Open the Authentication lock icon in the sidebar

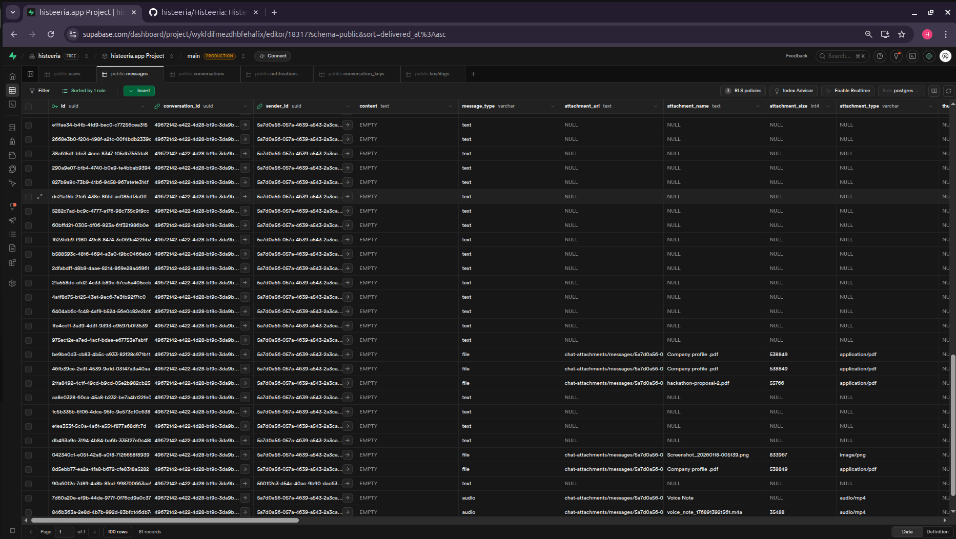click(12, 141)
